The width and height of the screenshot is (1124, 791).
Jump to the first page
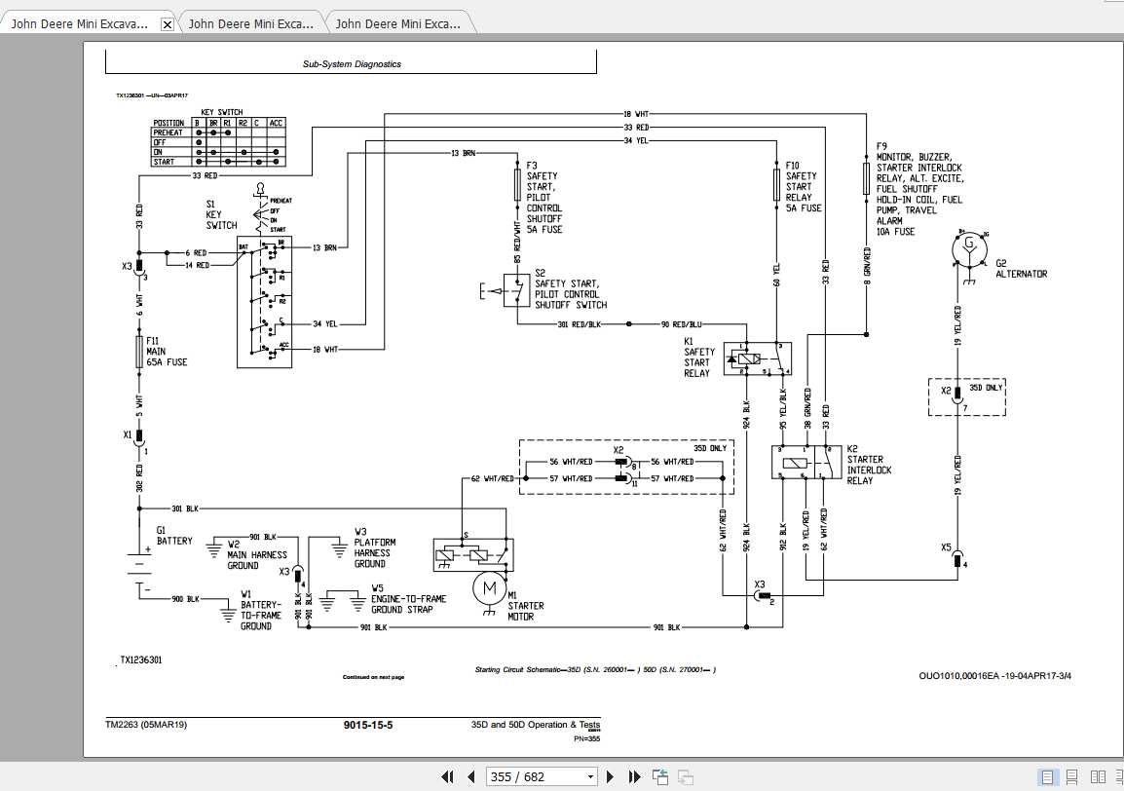point(447,776)
